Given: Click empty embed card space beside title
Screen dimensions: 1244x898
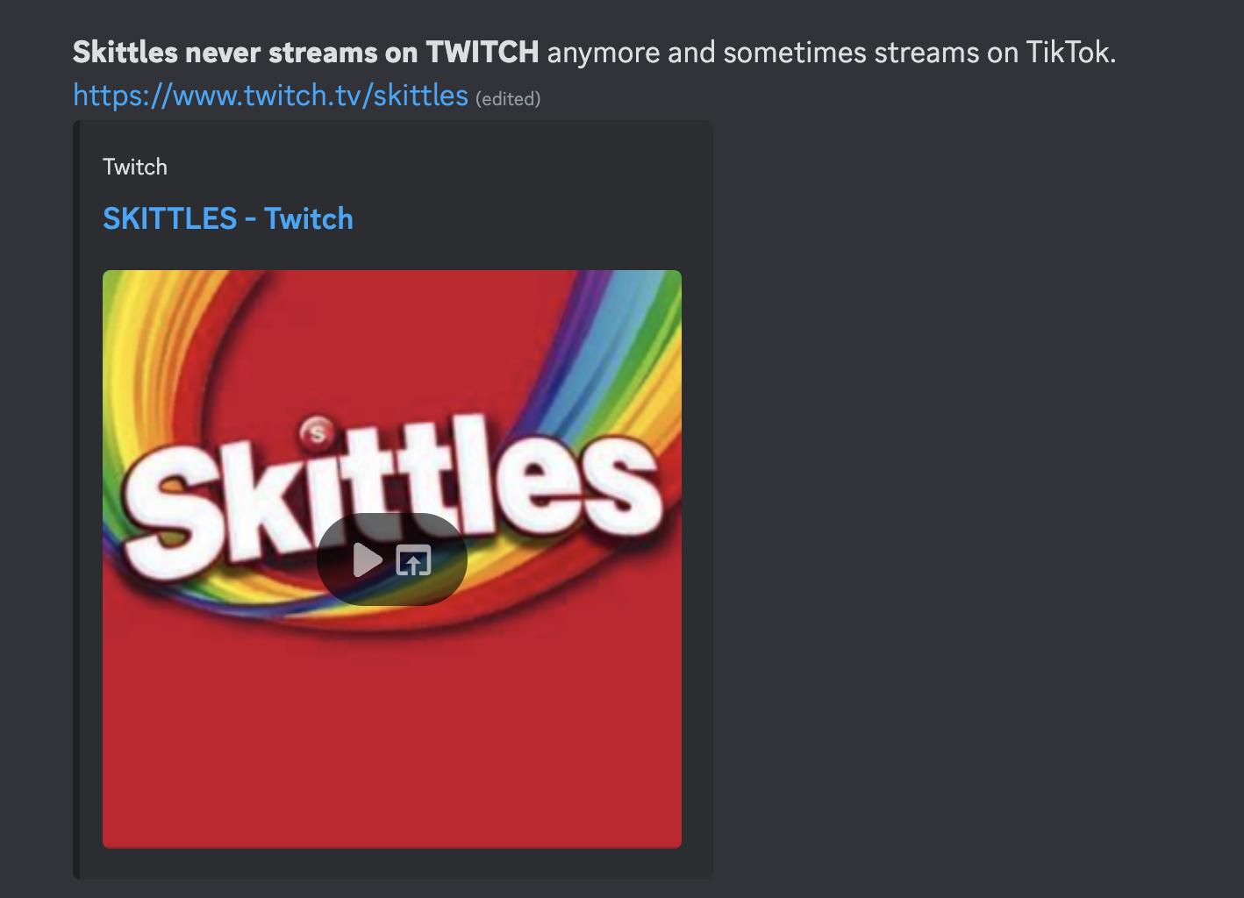Looking at the screenshot, I should [526, 218].
